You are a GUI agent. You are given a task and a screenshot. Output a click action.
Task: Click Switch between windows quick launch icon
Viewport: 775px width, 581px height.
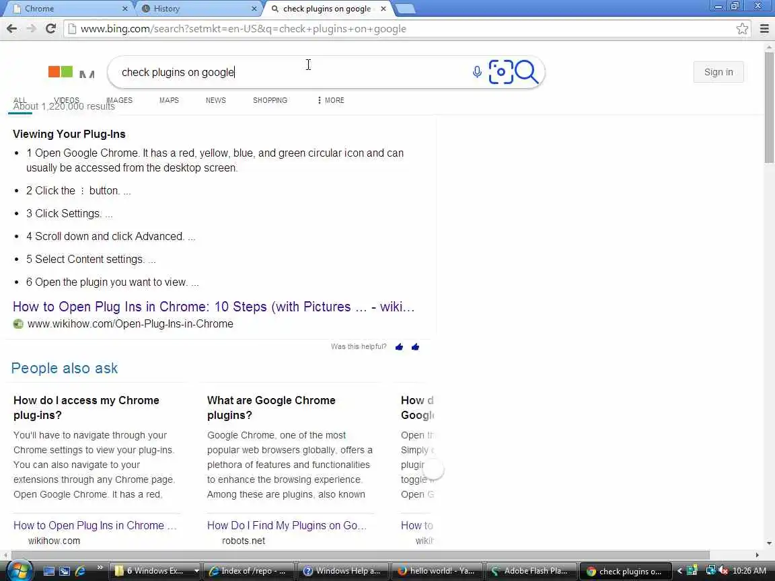(65, 571)
